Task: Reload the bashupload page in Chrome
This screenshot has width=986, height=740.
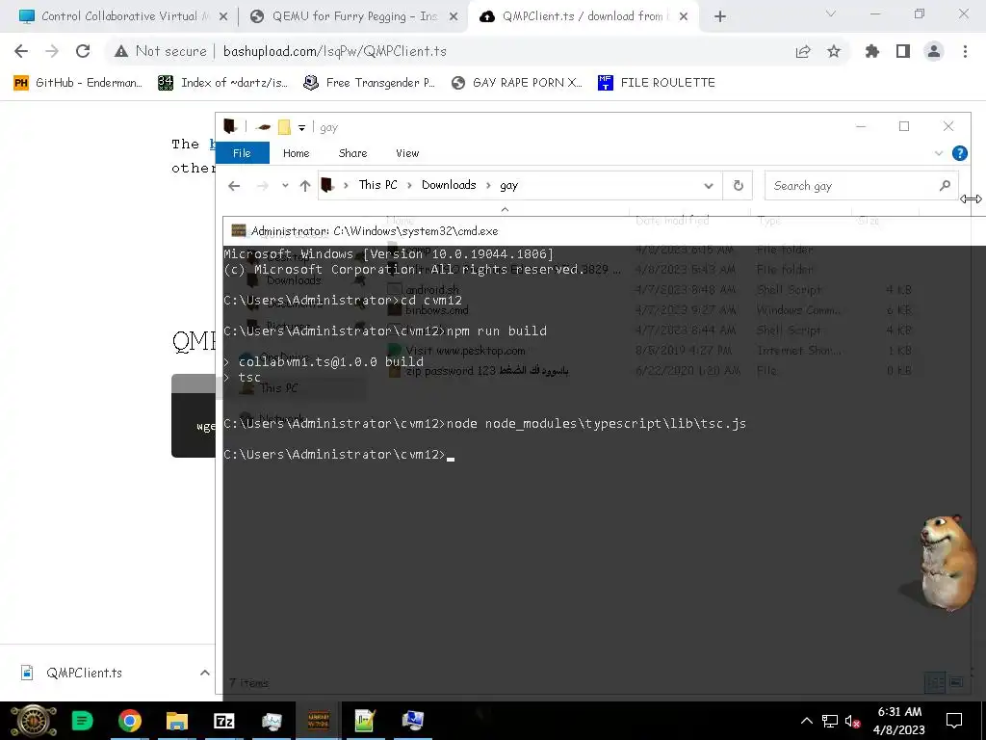Action: point(83,52)
